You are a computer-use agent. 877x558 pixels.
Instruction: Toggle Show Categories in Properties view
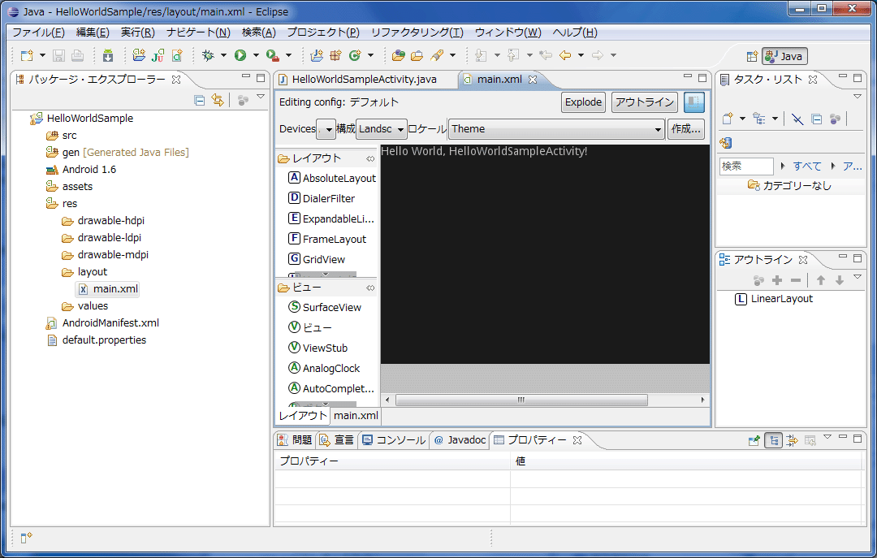coord(774,440)
